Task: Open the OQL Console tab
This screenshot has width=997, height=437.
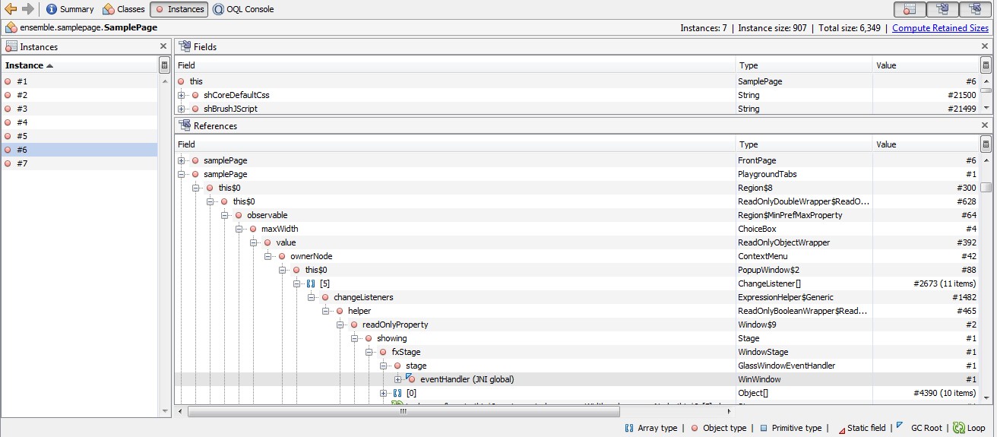Action: (243, 9)
